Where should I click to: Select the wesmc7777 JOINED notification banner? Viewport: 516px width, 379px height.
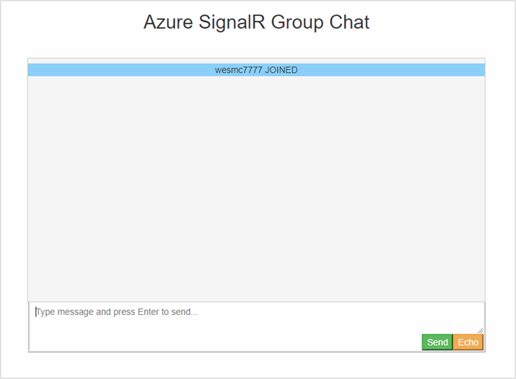tap(257, 70)
